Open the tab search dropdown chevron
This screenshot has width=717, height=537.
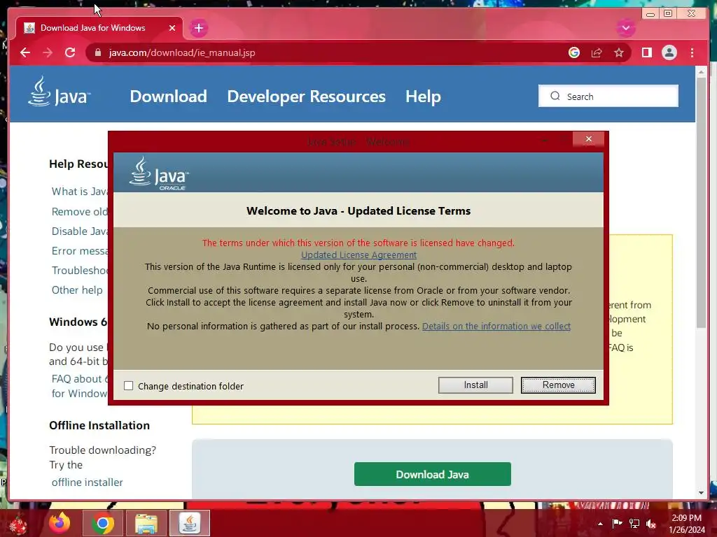[x=625, y=28]
